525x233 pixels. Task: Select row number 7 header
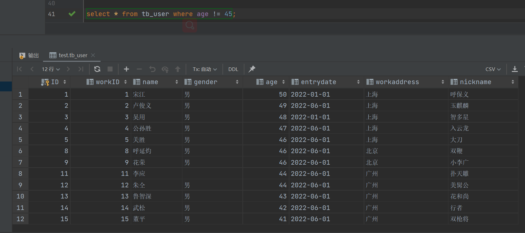tap(20, 162)
